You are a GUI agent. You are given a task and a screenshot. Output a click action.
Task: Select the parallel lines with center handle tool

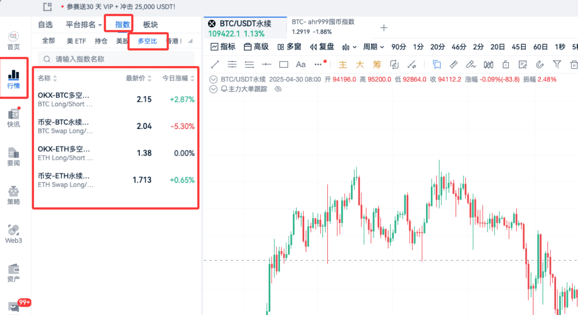point(232,65)
